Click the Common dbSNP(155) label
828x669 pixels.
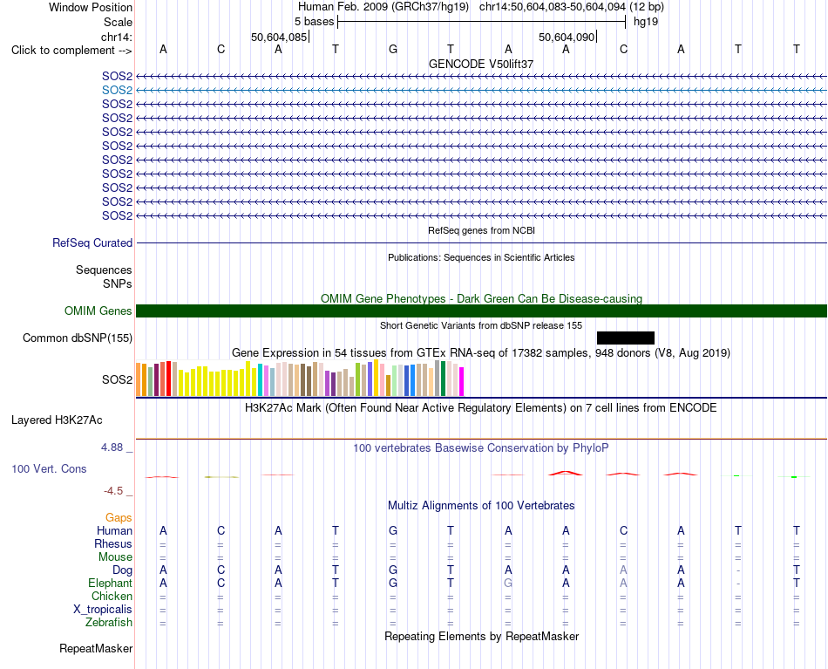pyautogui.click(x=78, y=338)
